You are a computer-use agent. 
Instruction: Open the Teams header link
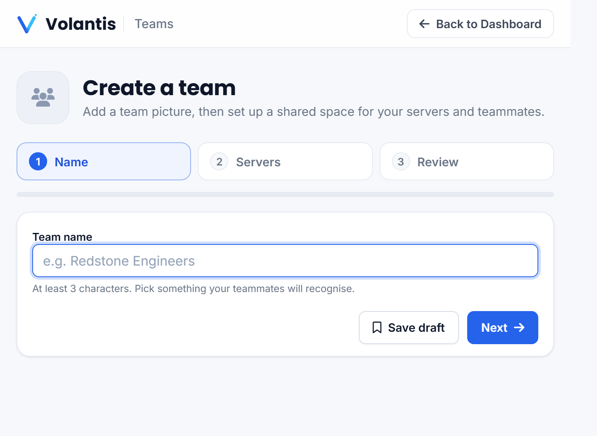pos(154,24)
